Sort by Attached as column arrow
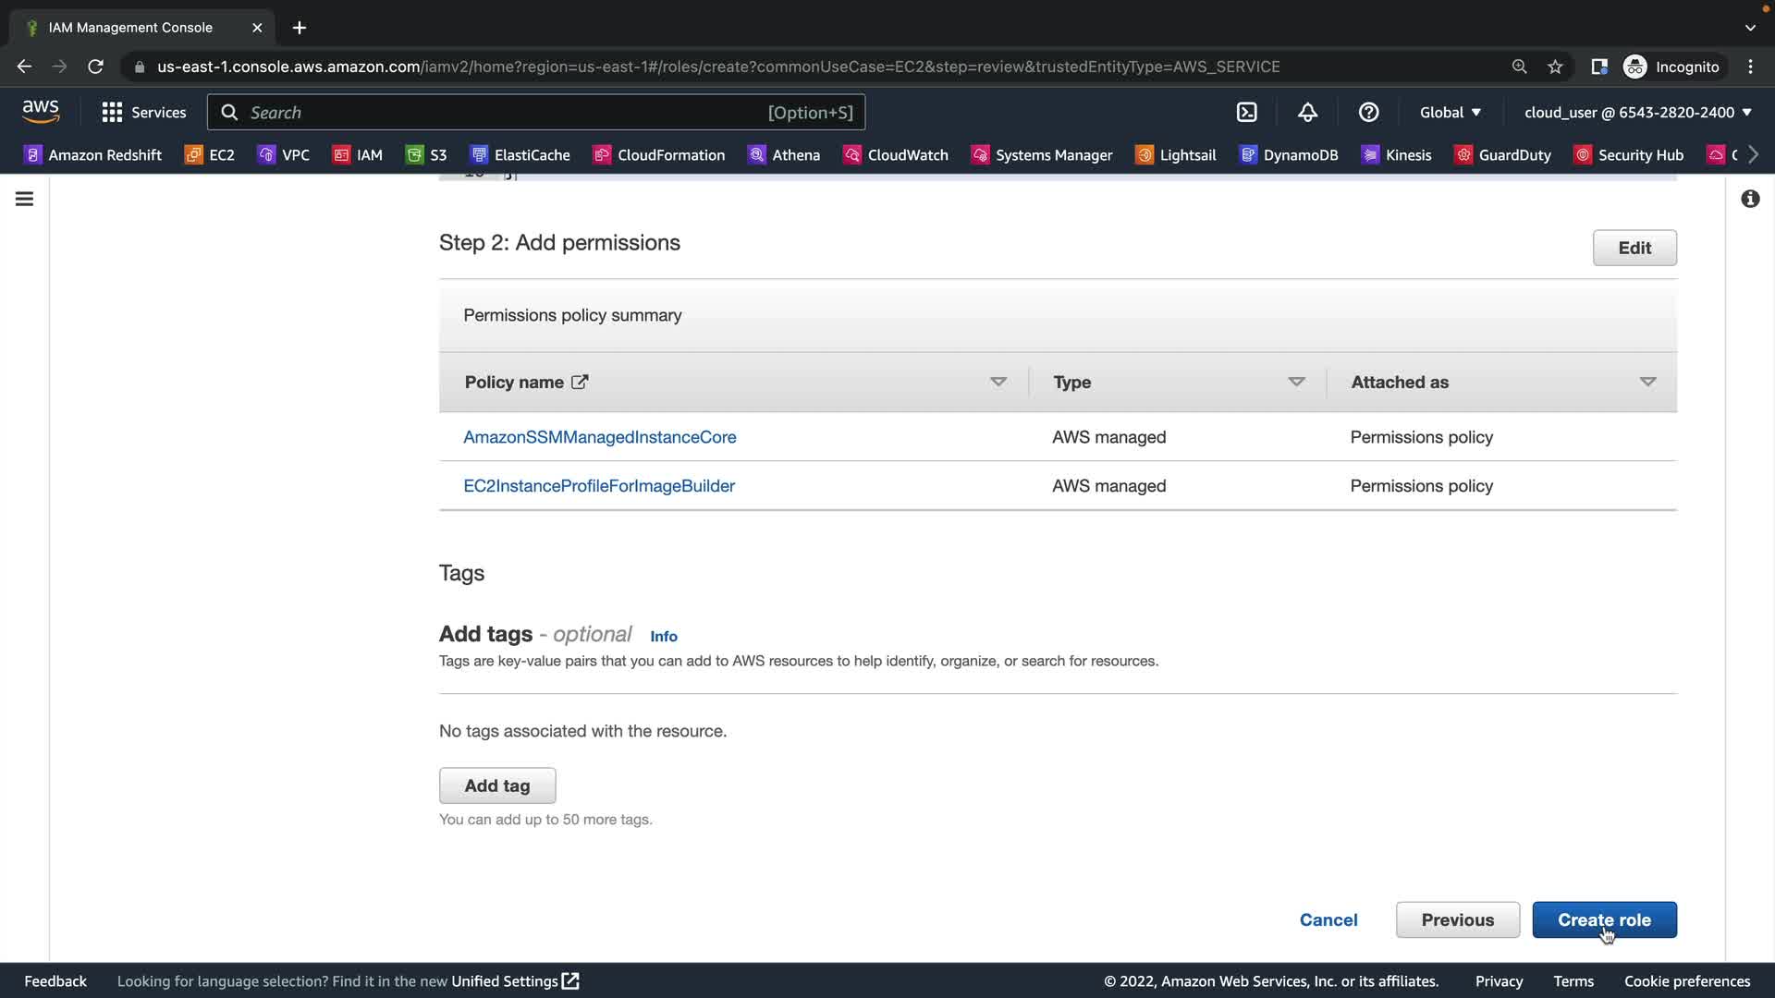 pos(1646,382)
